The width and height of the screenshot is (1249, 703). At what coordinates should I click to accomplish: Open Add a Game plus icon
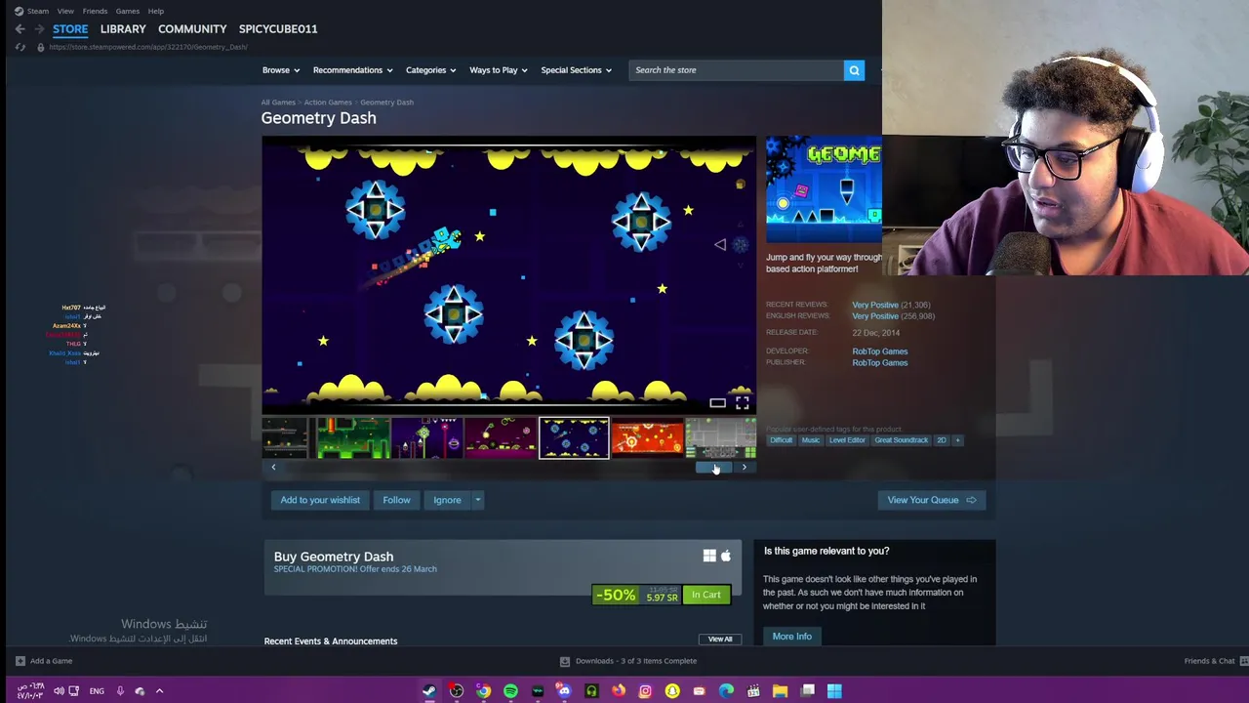point(20,661)
